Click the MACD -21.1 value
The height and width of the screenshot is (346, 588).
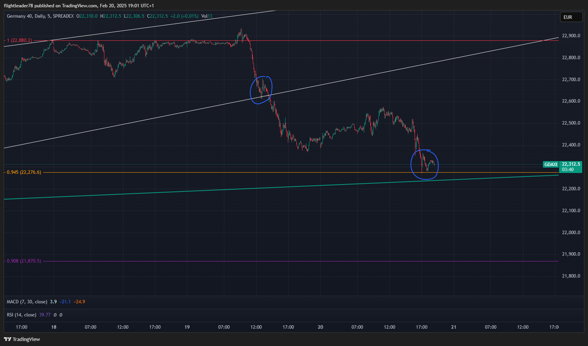[x=65, y=302]
